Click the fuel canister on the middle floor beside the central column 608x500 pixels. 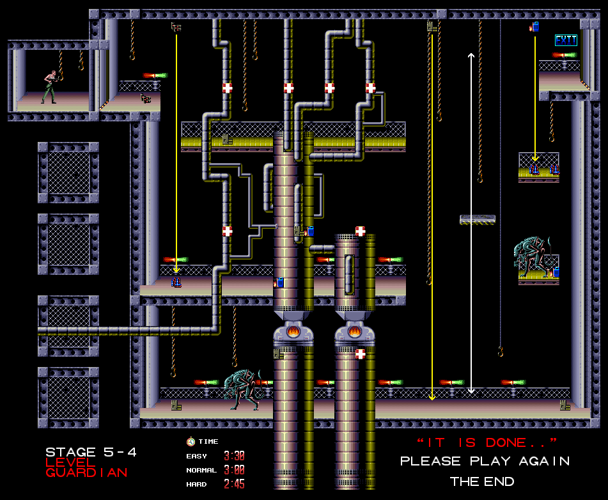tap(279, 283)
